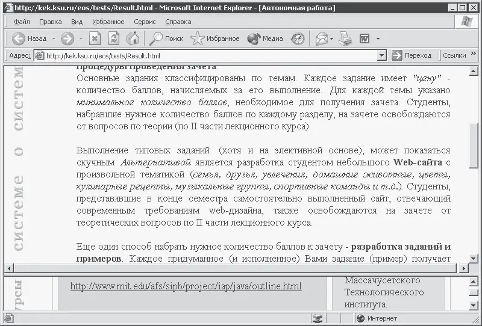482x326 pixels.
Task: Stop loading the page
Action: tap(95, 38)
